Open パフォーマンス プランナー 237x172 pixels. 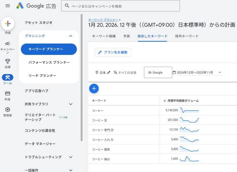point(49,62)
